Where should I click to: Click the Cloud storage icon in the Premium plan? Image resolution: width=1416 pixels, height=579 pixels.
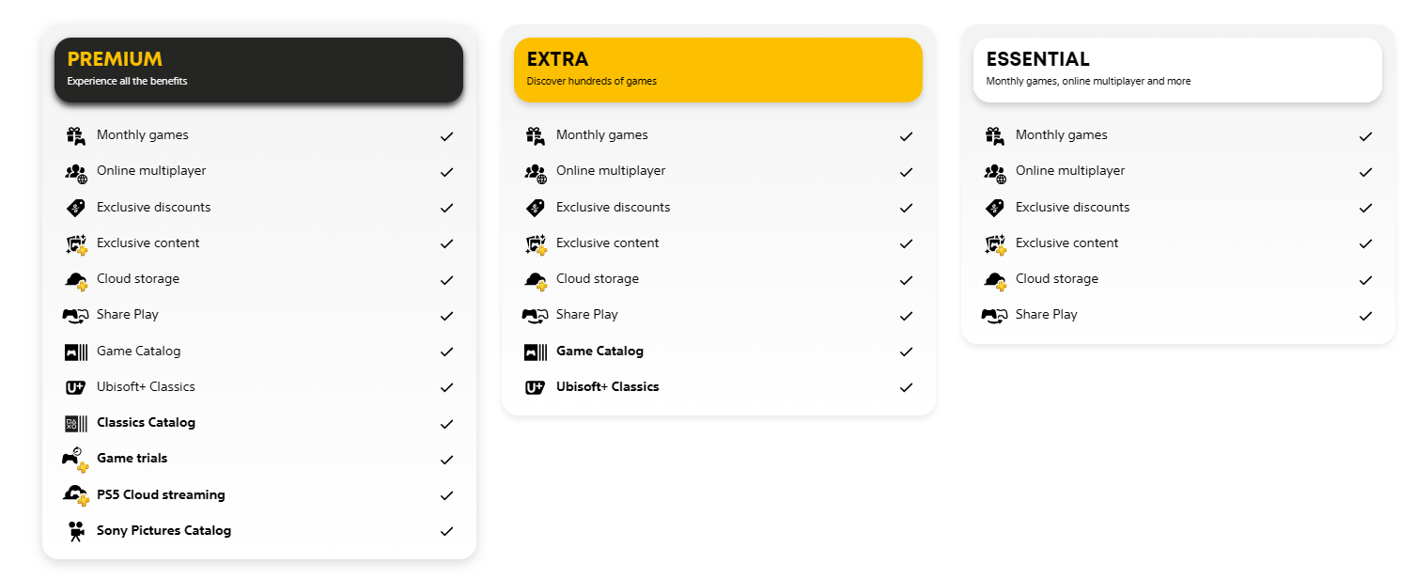tap(75, 280)
